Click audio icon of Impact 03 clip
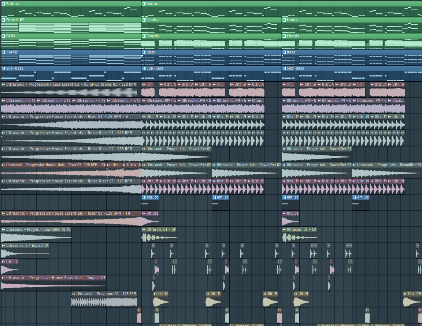Image resolution: width=422 pixels, height=326 pixels. point(4,278)
